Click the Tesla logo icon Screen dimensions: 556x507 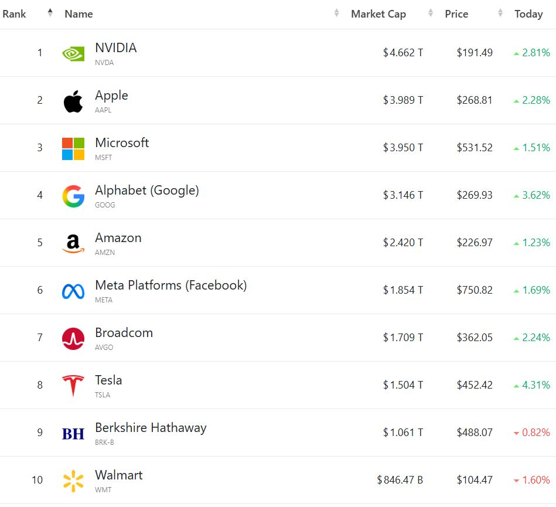[73, 386]
